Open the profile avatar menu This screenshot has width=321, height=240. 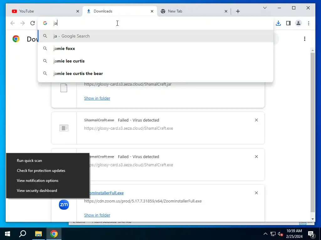click(298, 23)
